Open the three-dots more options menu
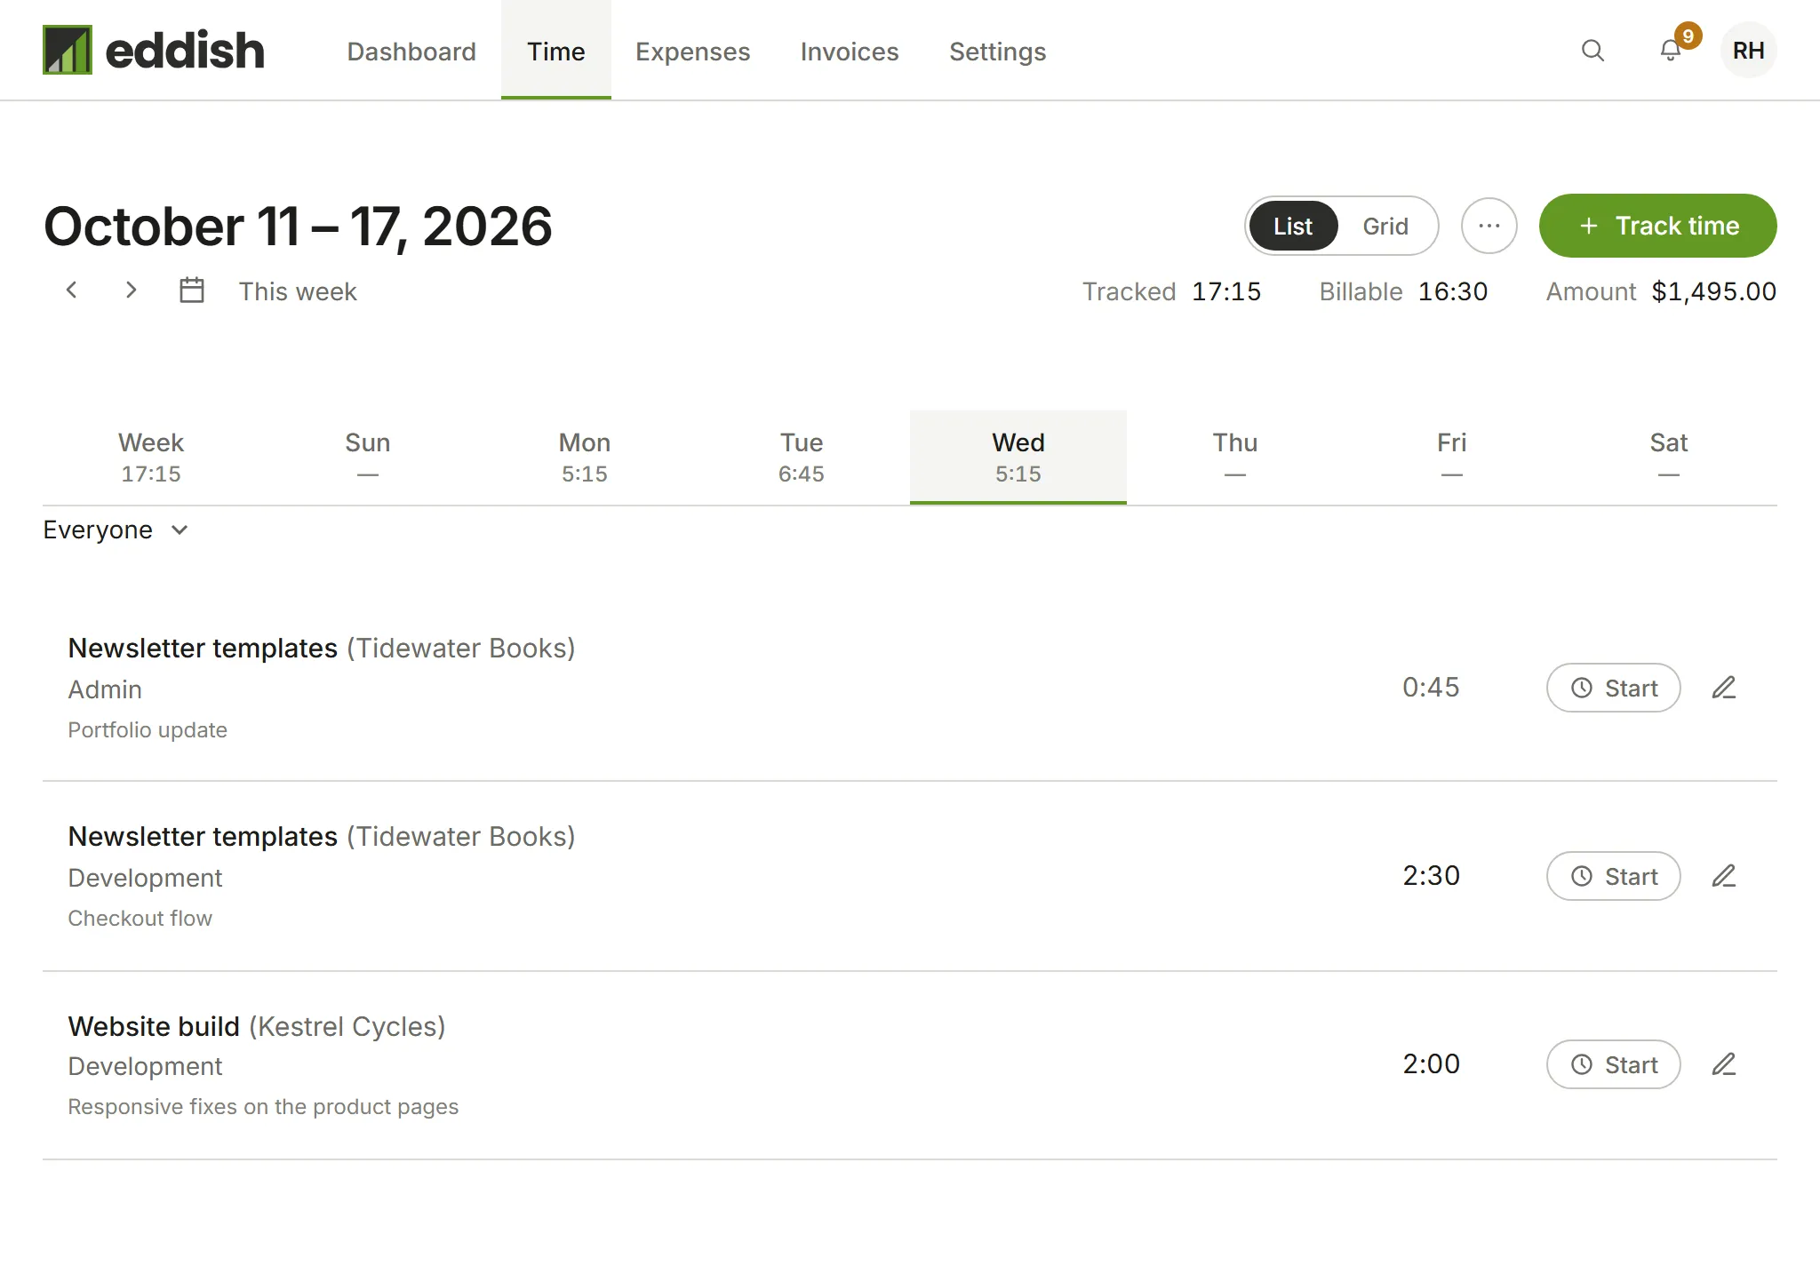This screenshot has width=1820, height=1274. pos(1489,226)
